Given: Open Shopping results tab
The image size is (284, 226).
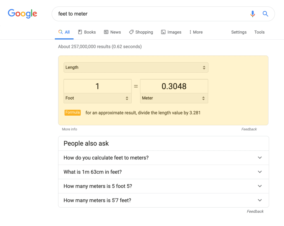Looking at the screenshot, I should pos(141,32).
